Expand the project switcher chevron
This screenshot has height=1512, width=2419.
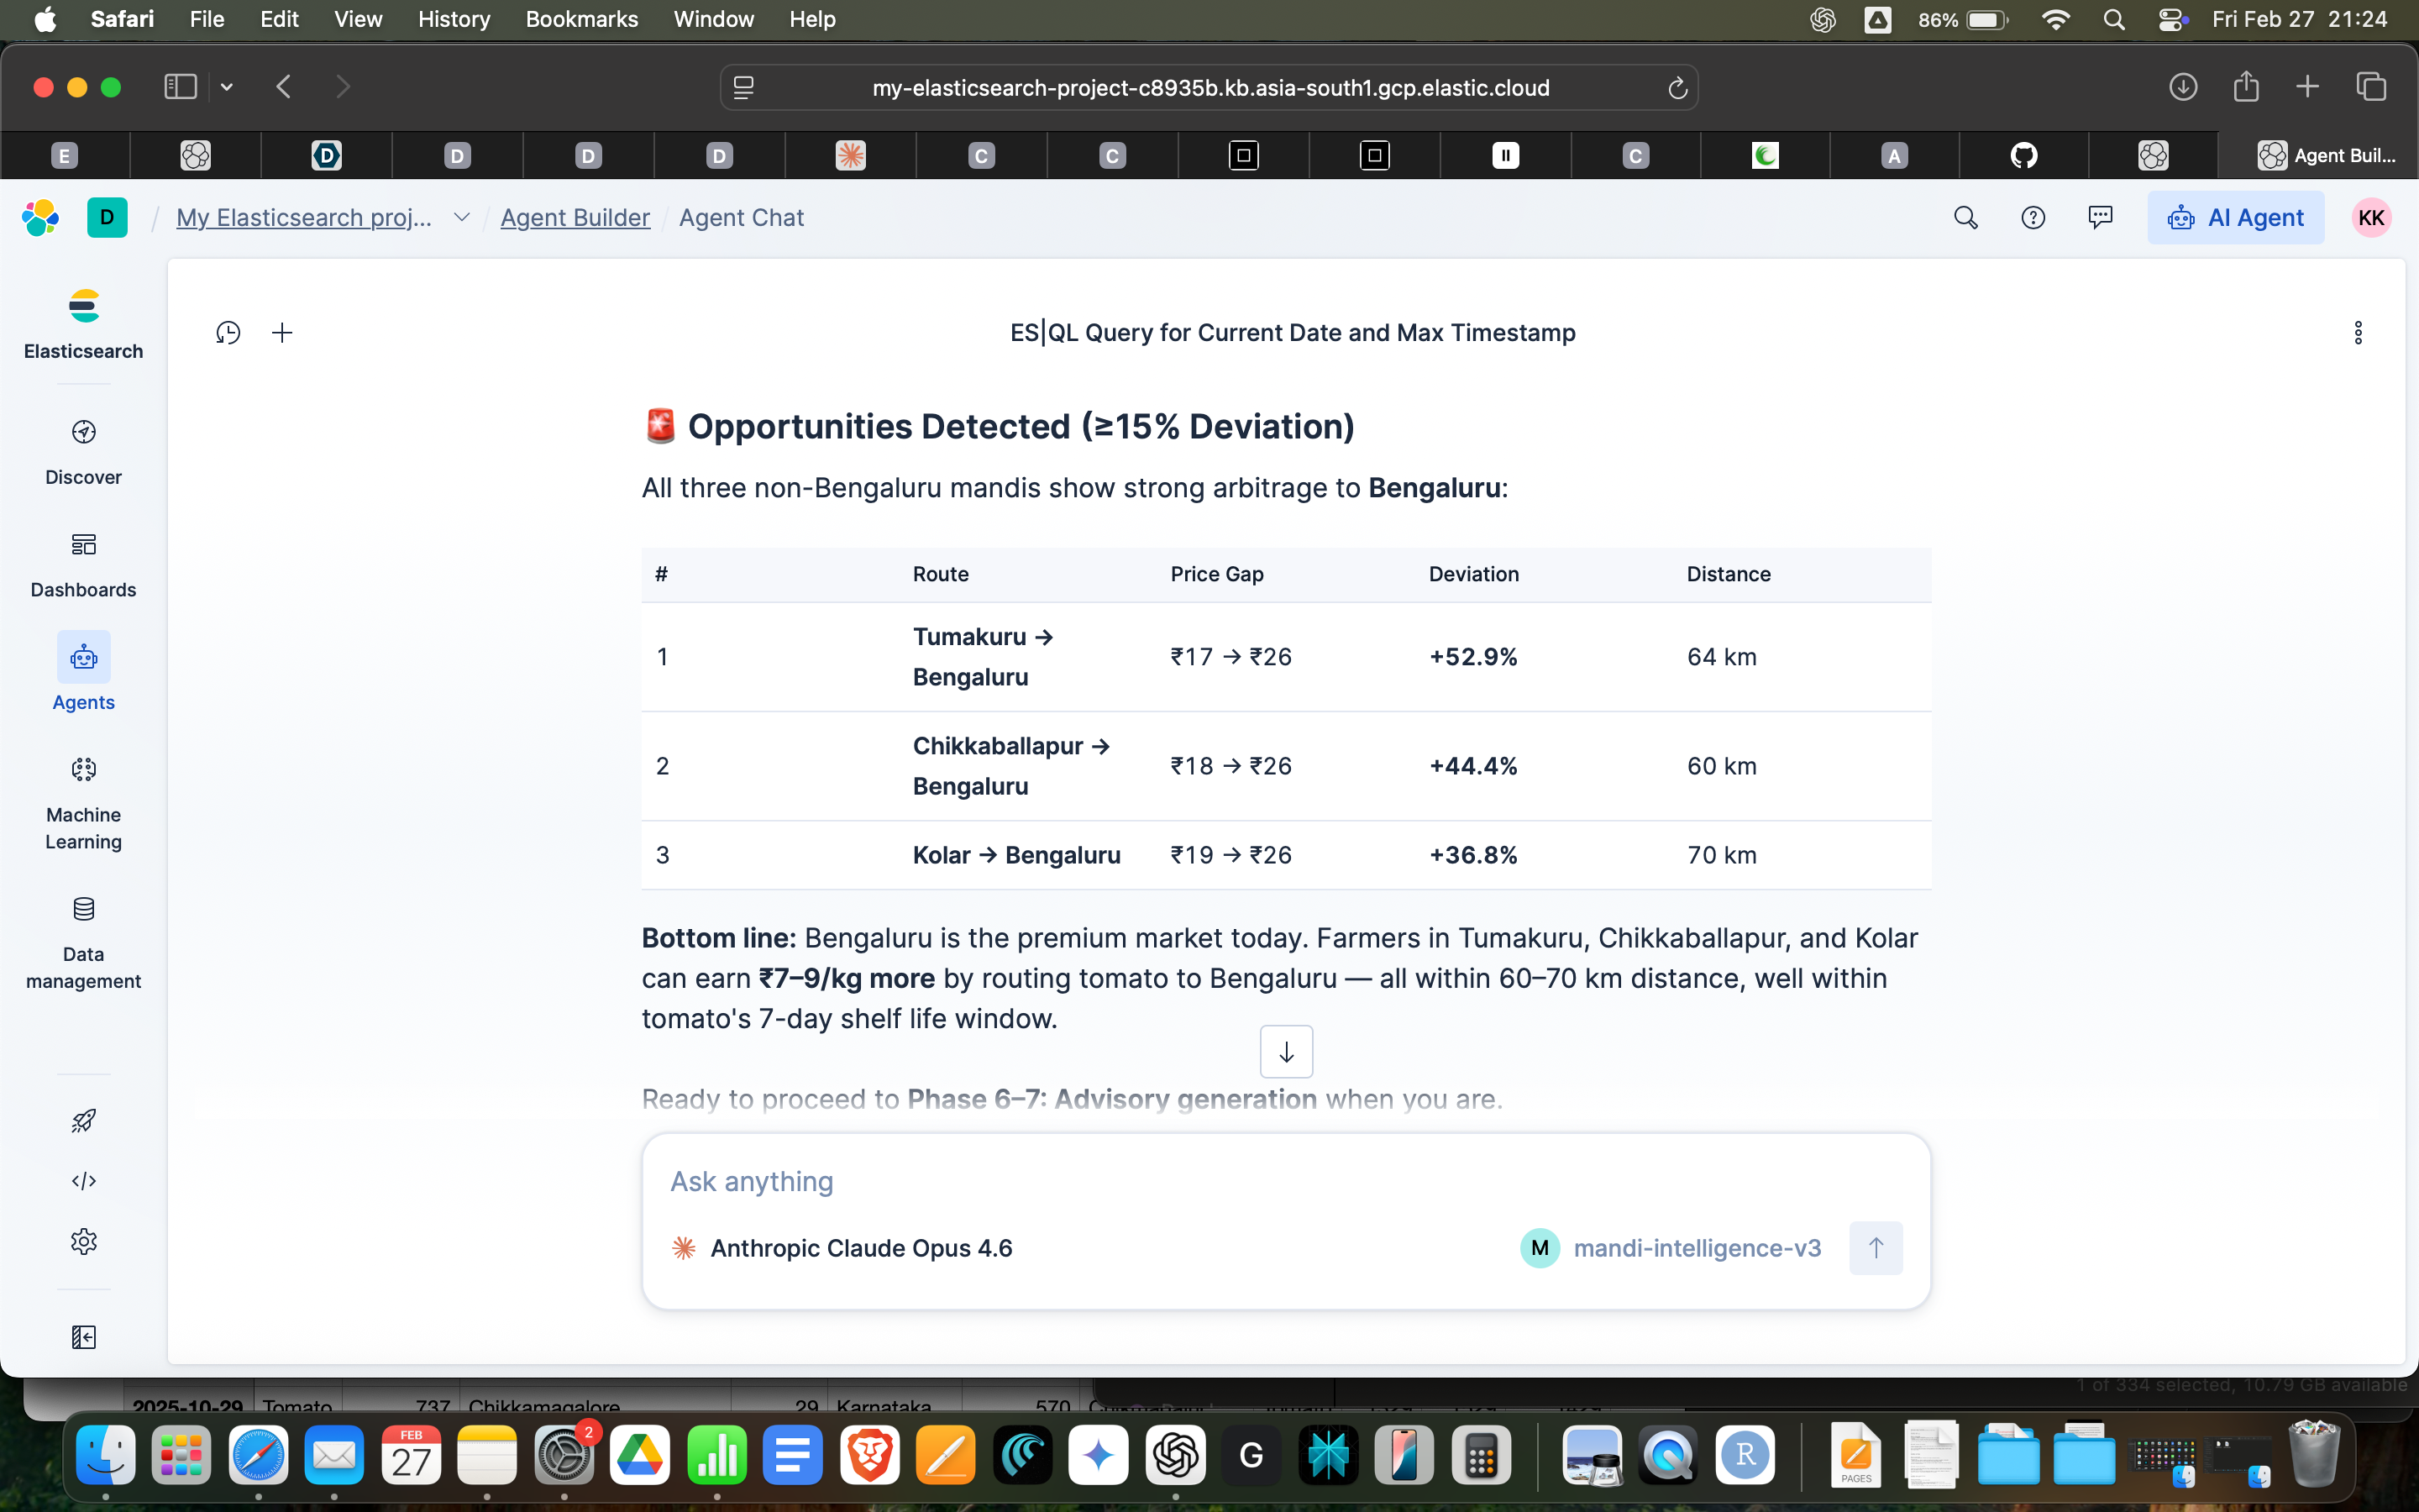461,218
